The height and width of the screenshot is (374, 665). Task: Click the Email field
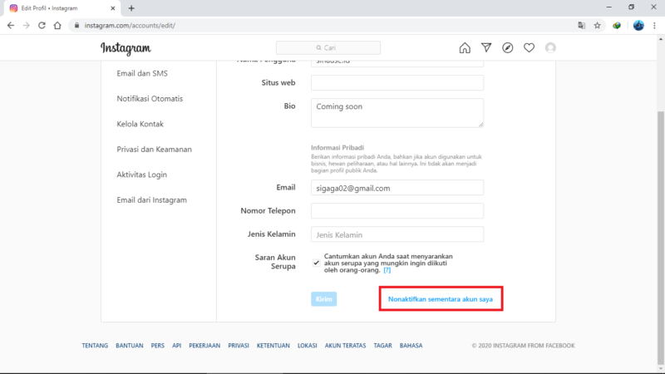click(x=397, y=188)
